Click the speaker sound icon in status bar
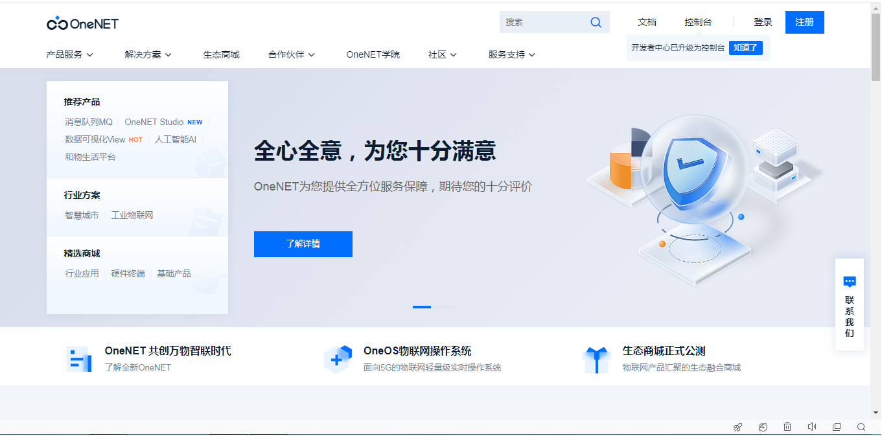 pyautogui.click(x=812, y=427)
